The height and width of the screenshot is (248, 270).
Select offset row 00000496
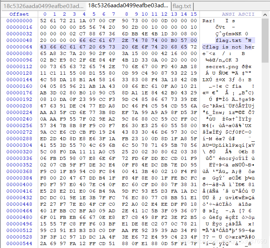(x=19, y=224)
